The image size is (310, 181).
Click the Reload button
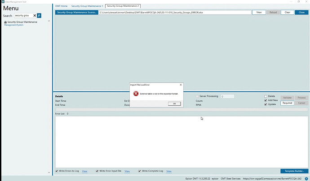(x=273, y=13)
